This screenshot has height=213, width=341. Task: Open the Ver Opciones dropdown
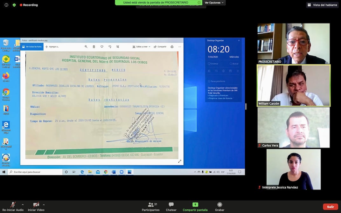pyautogui.click(x=214, y=3)
